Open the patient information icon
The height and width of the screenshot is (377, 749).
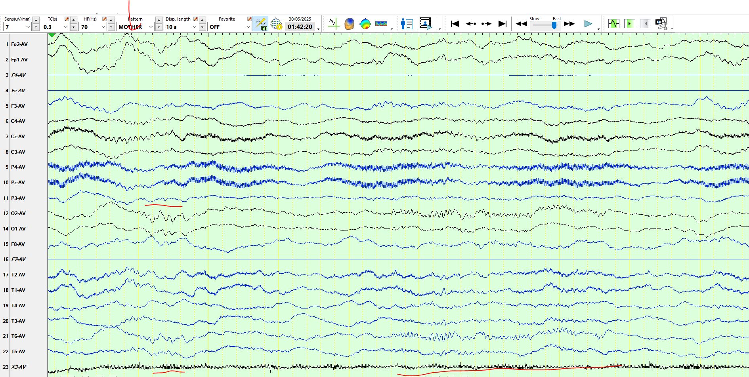click(x=407, y=24)
